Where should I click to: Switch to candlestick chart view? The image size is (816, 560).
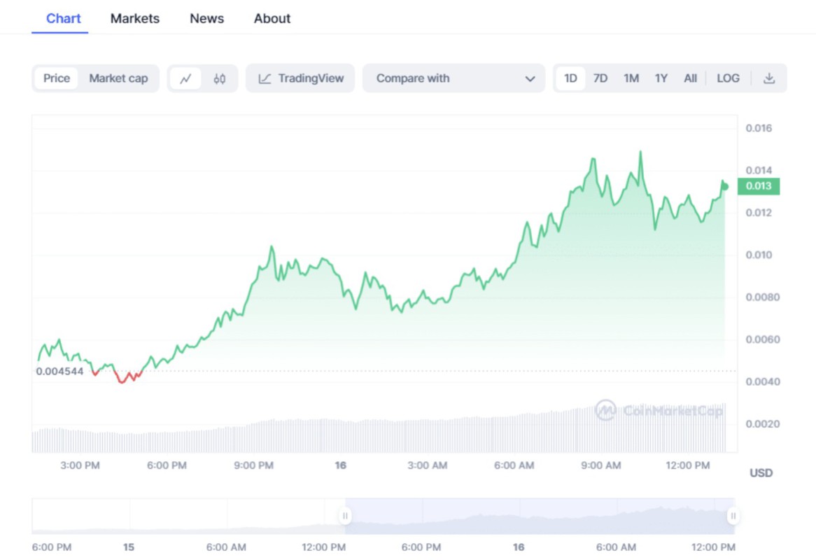[220, 78]
